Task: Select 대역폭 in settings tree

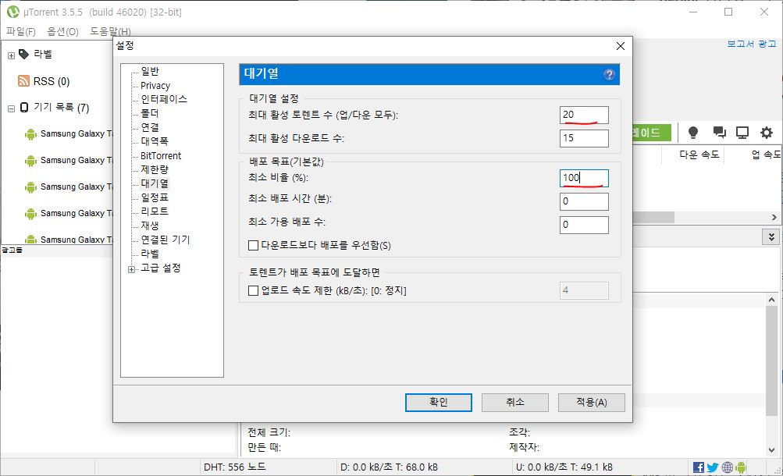Action: tap(155, 141)
